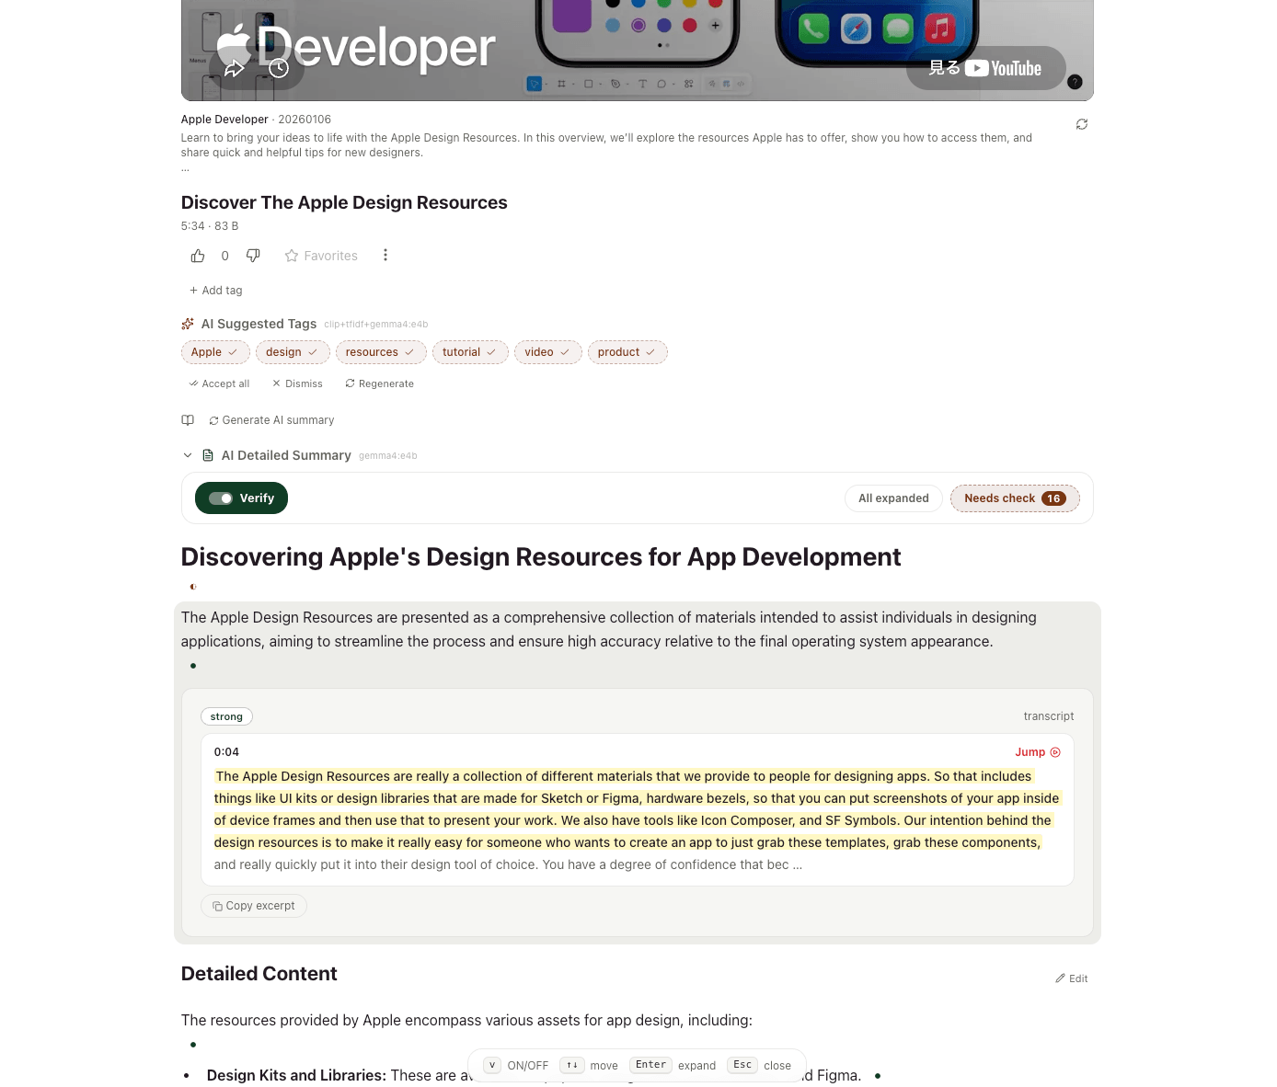This screenshot has width=1277, height=1087.
Task: Click the refresh icon beside the description
Action: pos(1082,124)
